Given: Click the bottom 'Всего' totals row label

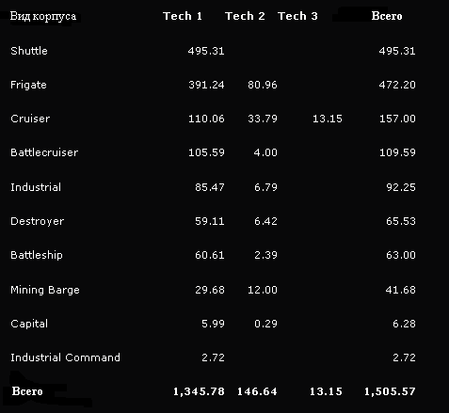Looking at the screenshot, I should point(27,391).
